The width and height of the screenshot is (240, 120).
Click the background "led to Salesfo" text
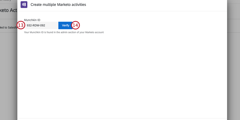(x=8, y=27)
